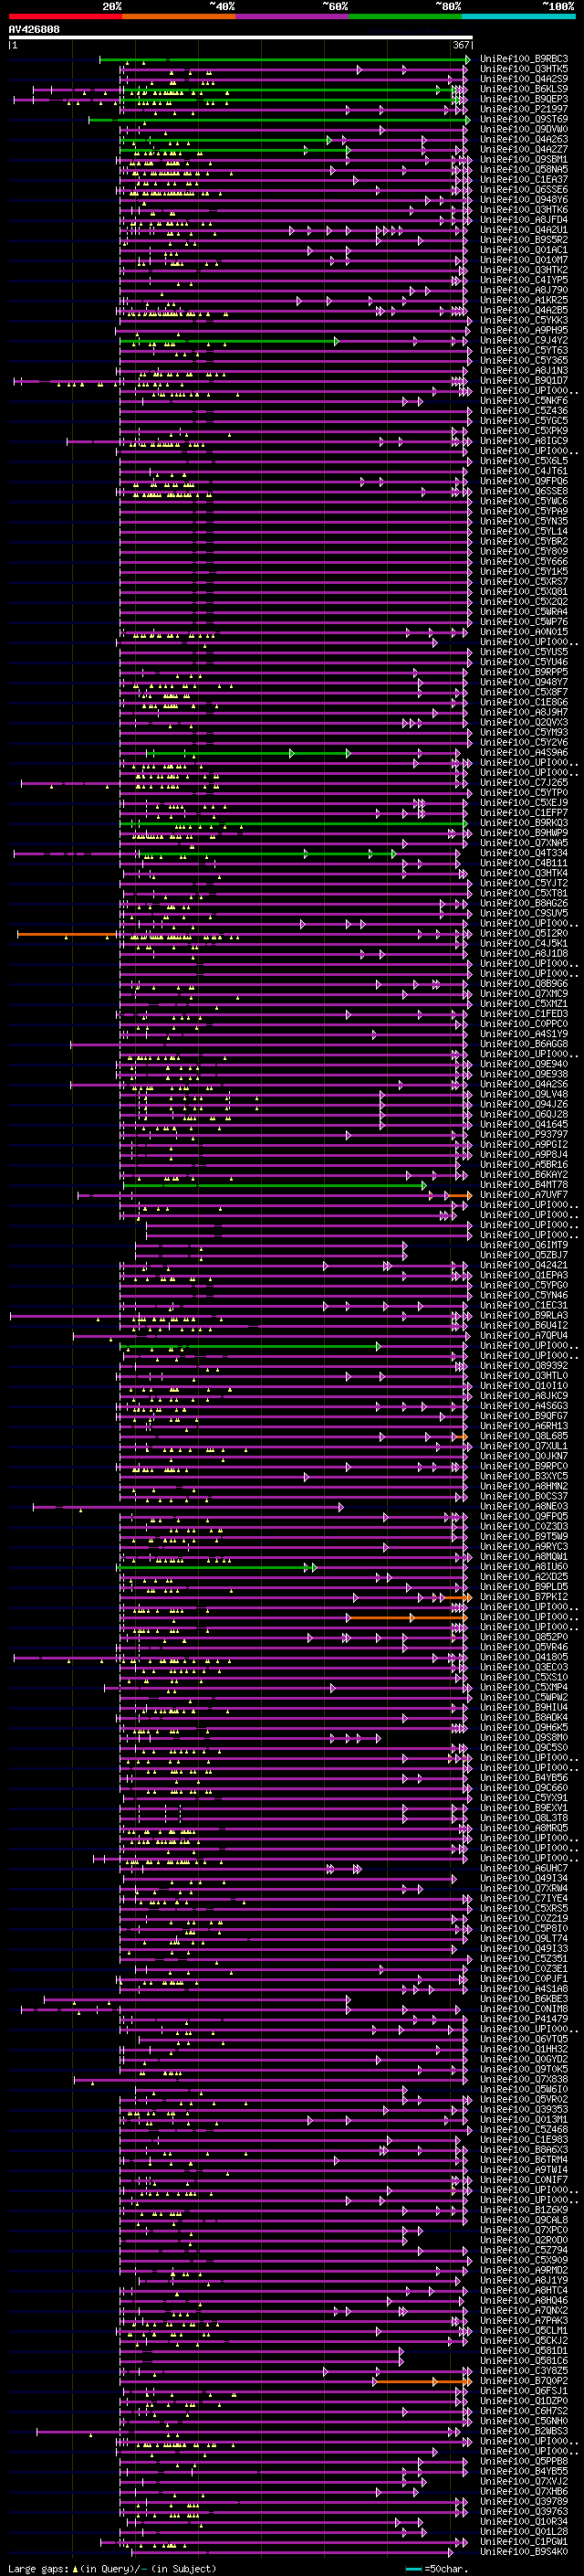584x2576 pixels.
Task: Click hit label UniRef100_B9RLA3
Action: [x=524, y=1316]
